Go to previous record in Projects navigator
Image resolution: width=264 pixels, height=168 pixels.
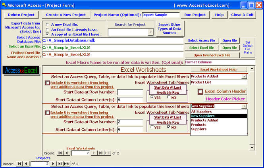(x=26, y=164)
